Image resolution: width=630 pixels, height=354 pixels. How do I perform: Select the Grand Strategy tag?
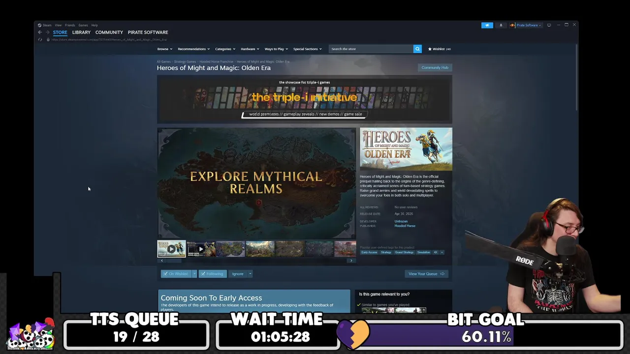(x=404, y=252)
